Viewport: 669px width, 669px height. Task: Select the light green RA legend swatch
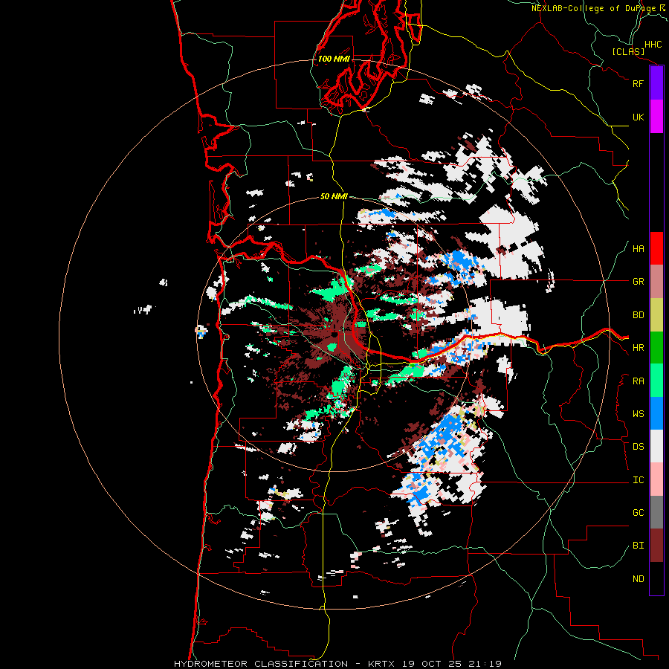tap(656, 381)
